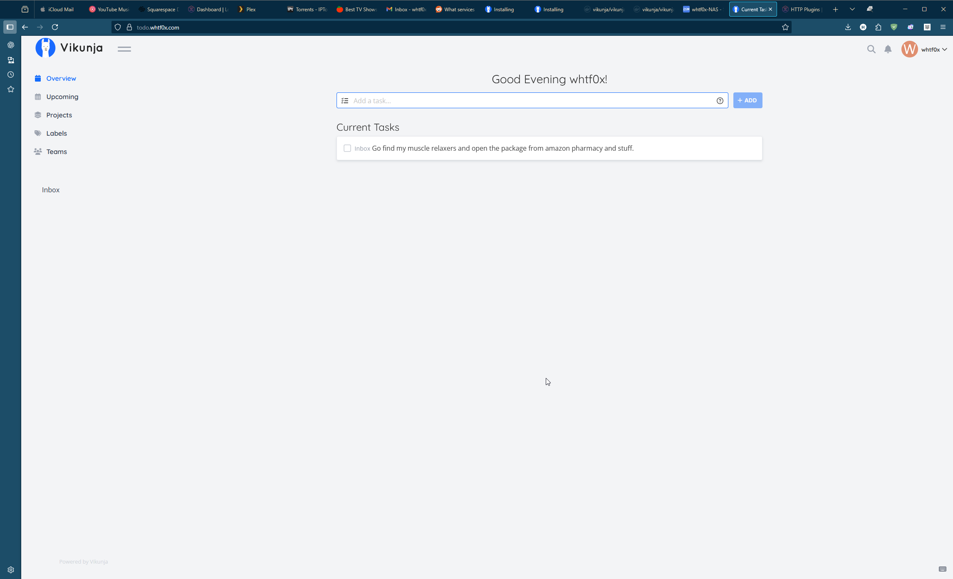Open Projects in sidebar

click(x=59, y=115)
